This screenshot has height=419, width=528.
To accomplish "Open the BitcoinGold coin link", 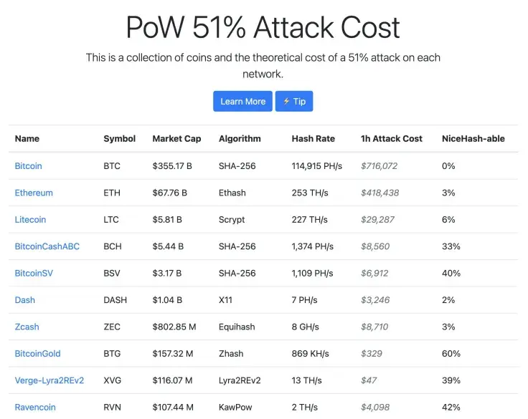I will [38, 354].
